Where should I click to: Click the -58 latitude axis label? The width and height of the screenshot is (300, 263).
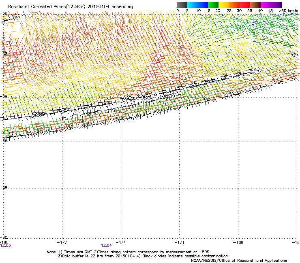pyautogui.click(x=4, y=188)
